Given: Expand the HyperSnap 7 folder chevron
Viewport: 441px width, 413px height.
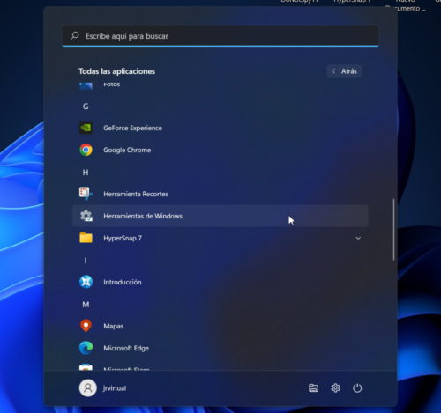Looking at the screenshot, I should pyautogui.click(x=358, y=238).
